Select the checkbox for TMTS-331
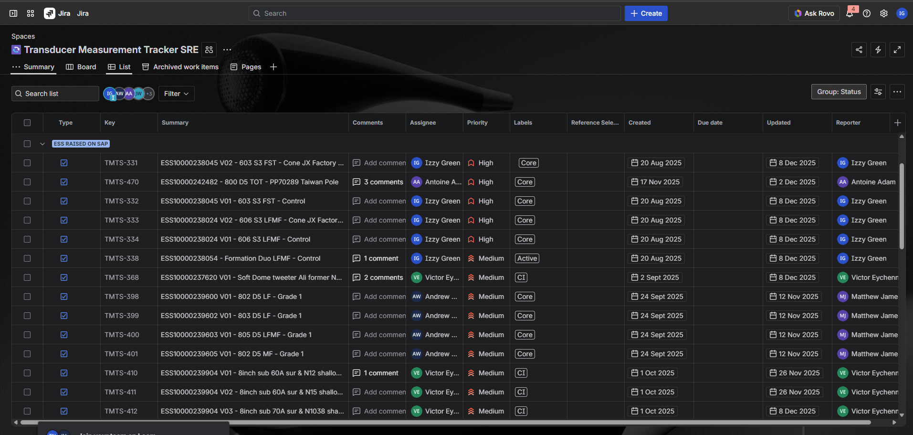This screenshot has width=913, height=435. pos(27,163)
